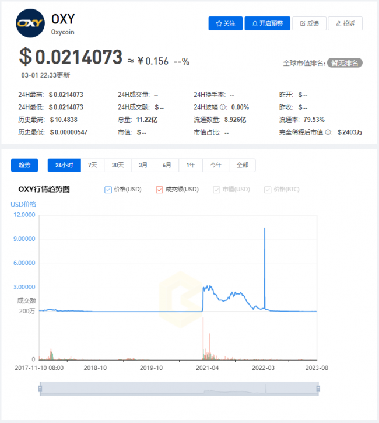Click the 历史最高 value $10.4838
Image resolution: width=379 pixels, height=423 pixels.
[x=64, y=120]
